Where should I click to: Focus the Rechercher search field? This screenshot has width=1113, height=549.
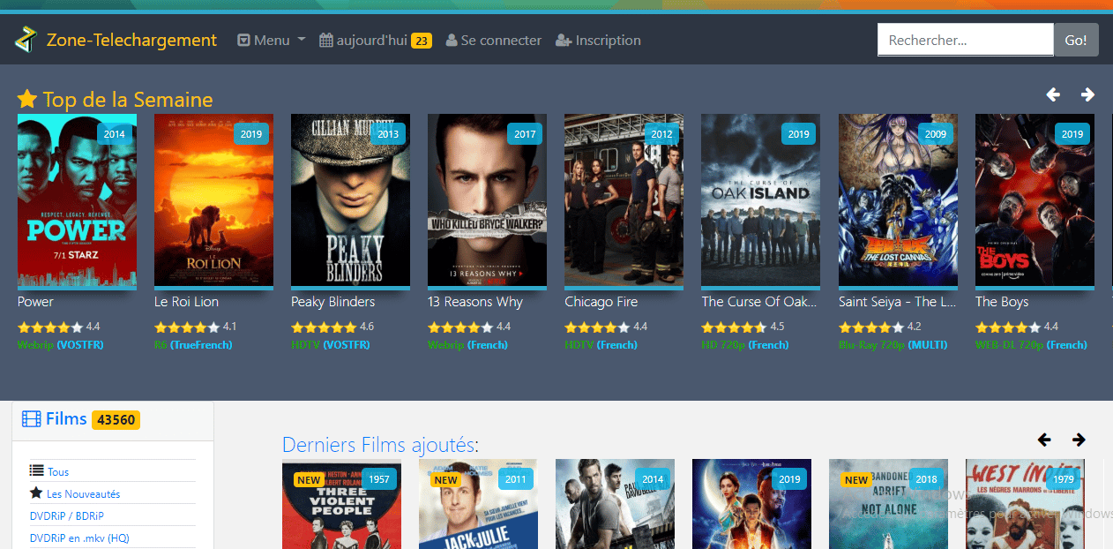click(x=965, y=40)
